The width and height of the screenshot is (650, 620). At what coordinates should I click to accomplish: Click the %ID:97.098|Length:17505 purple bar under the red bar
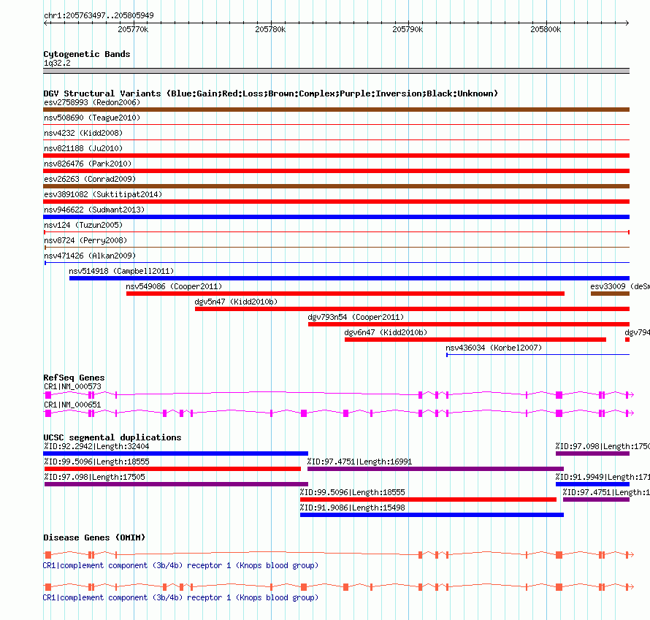(x=176, y=484)
